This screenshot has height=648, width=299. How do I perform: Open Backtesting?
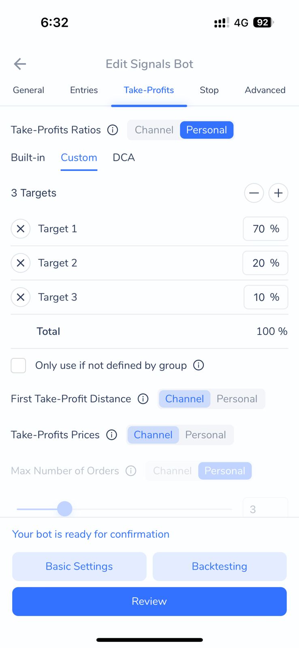pyautogui.click(x=220, y=566)
